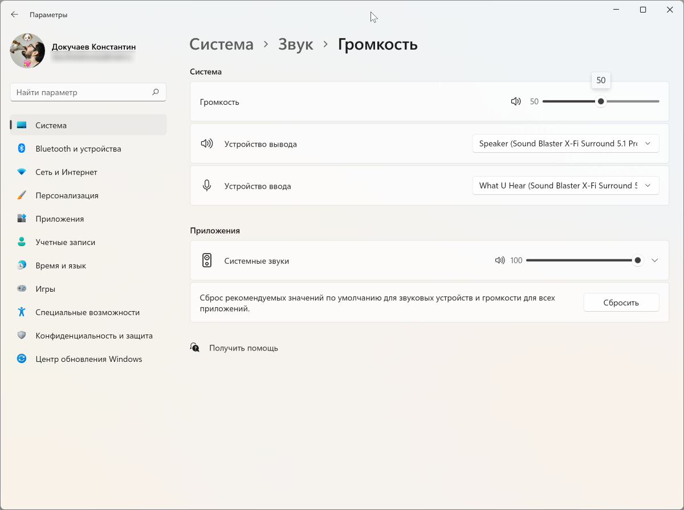Open Сеть и Интернет settings
The height and width of the screenshot is (510, 684).
(x=66, y=172)
